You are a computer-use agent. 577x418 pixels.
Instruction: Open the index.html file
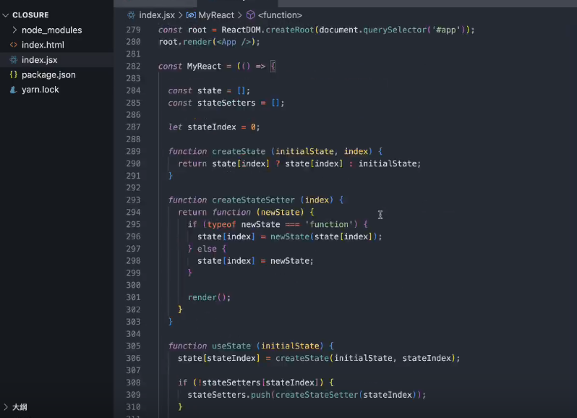pos(43,45)
